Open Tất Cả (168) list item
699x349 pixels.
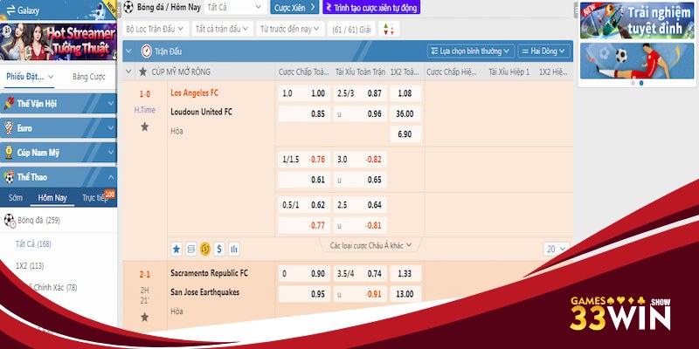pyautogui.click(x=33, y=244)
